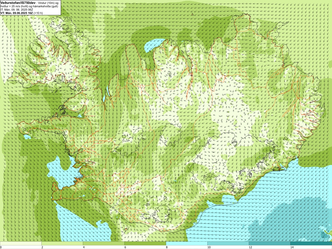This screenshot has height=249, width=332.
Task: Click the legend label '4'
Action: point(84,247)
